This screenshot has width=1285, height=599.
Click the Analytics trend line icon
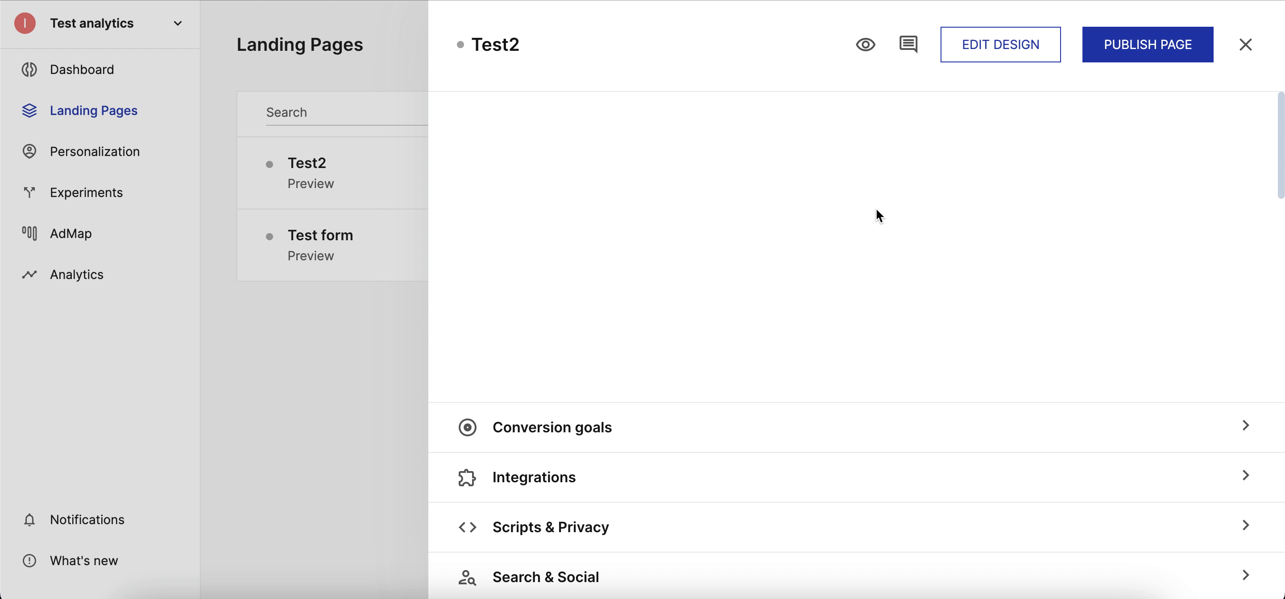tap(29, 275)
